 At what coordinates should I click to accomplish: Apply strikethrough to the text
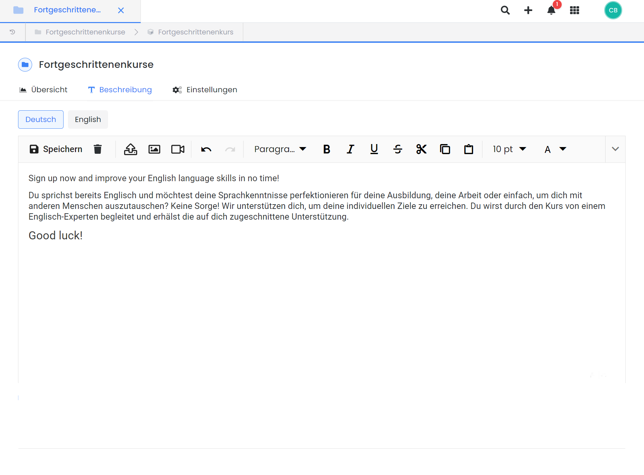(x=397, y=149)
